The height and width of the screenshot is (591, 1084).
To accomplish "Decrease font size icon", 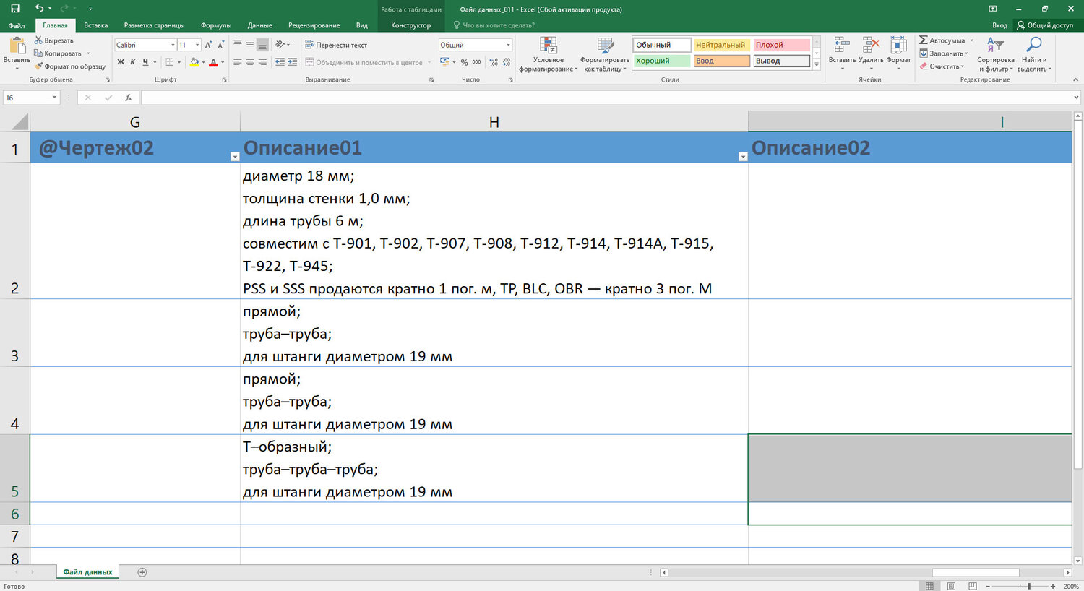I will click(220, 45).
